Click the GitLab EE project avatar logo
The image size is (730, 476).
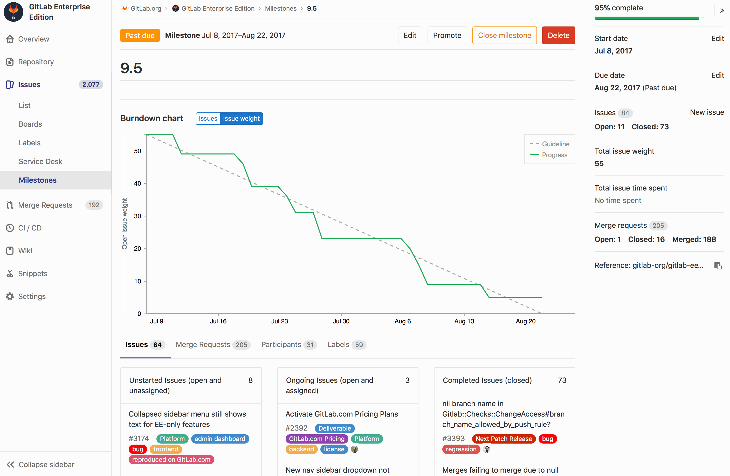click(x=13, y=12)
